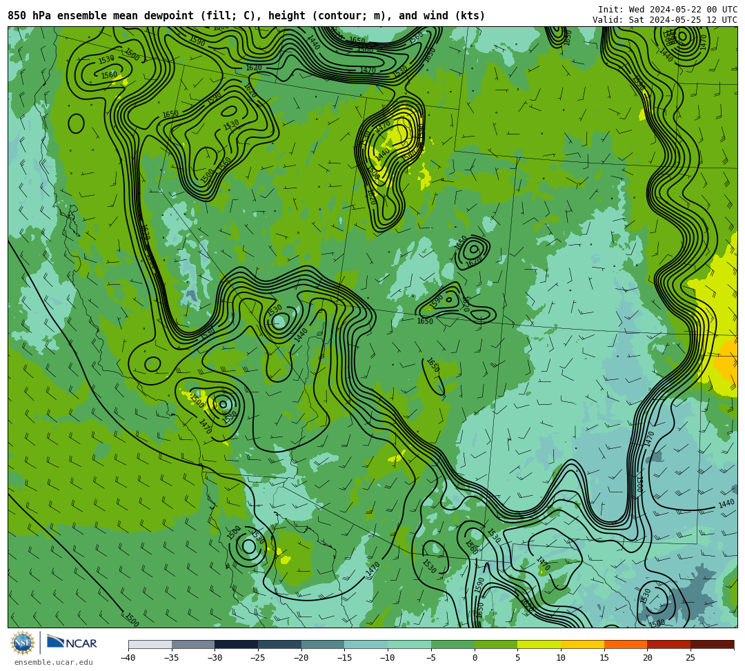Click the -30 to -25 colorbar swatch
The width and height of the screenshot is (745, 671).
point(237,644)
